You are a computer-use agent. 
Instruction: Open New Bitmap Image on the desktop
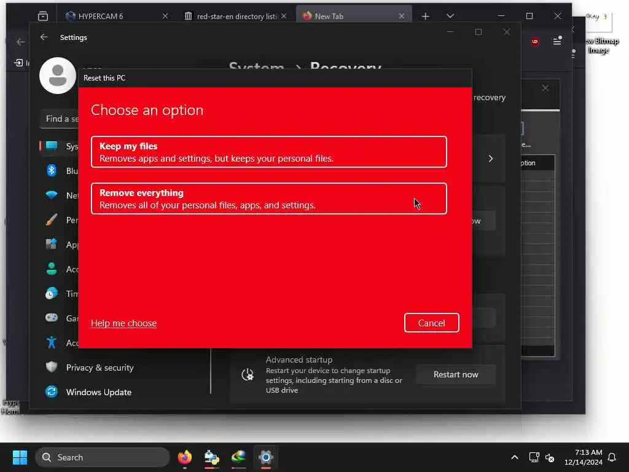click(x=600, y=34)
